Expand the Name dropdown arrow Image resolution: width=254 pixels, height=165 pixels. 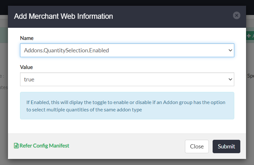tap(230, 50)
